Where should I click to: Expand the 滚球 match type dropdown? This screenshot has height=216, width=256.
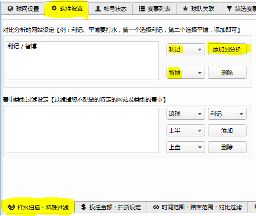point(186,114)
